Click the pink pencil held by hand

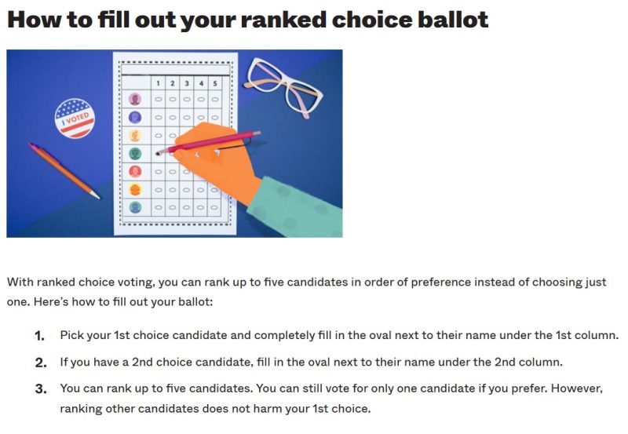point(208,143)
